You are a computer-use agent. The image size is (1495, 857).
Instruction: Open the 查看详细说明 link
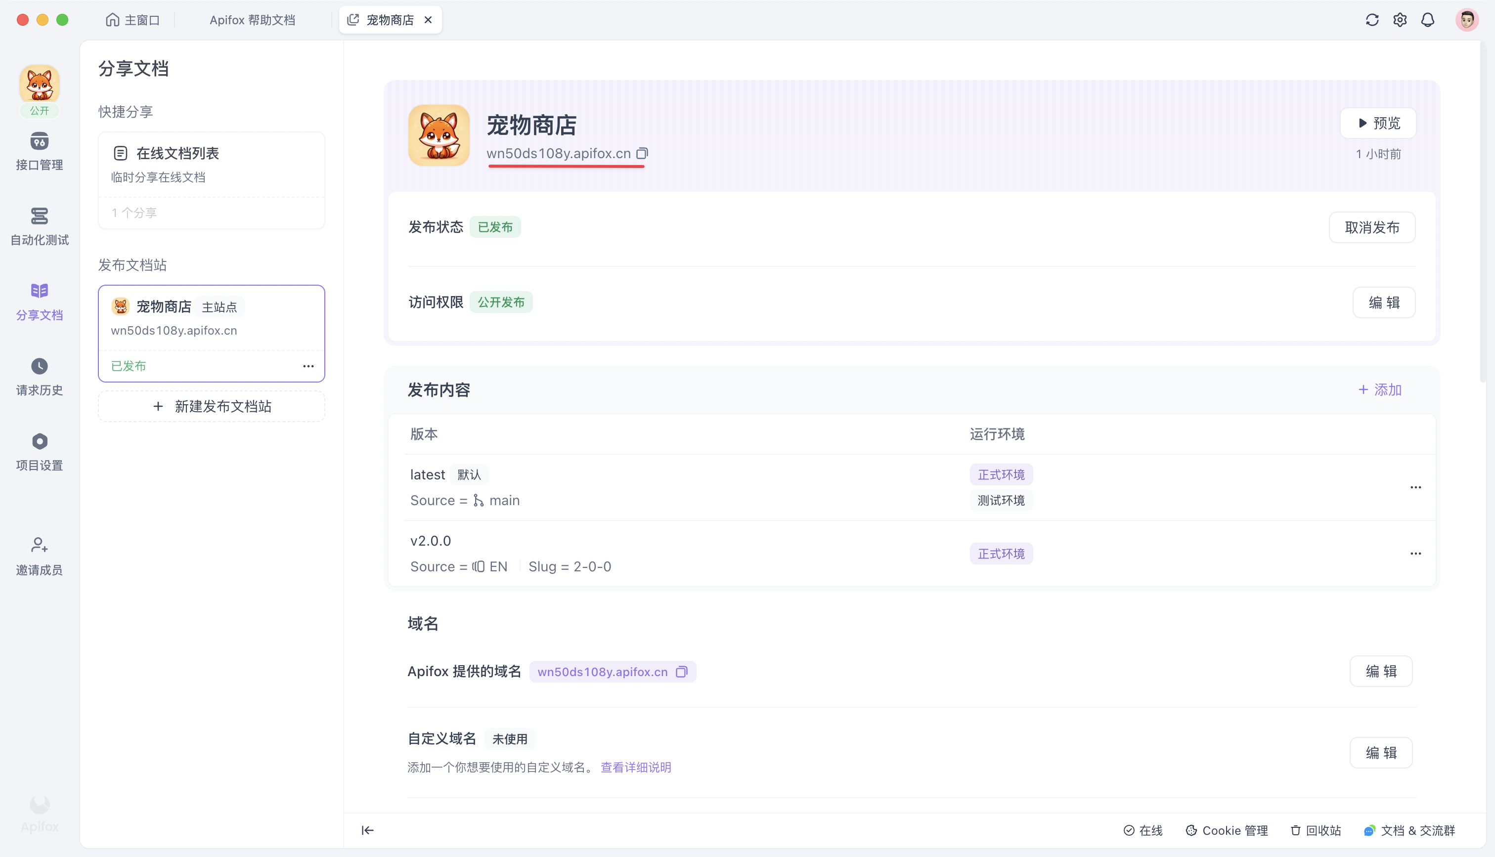[x=636, y=767]
